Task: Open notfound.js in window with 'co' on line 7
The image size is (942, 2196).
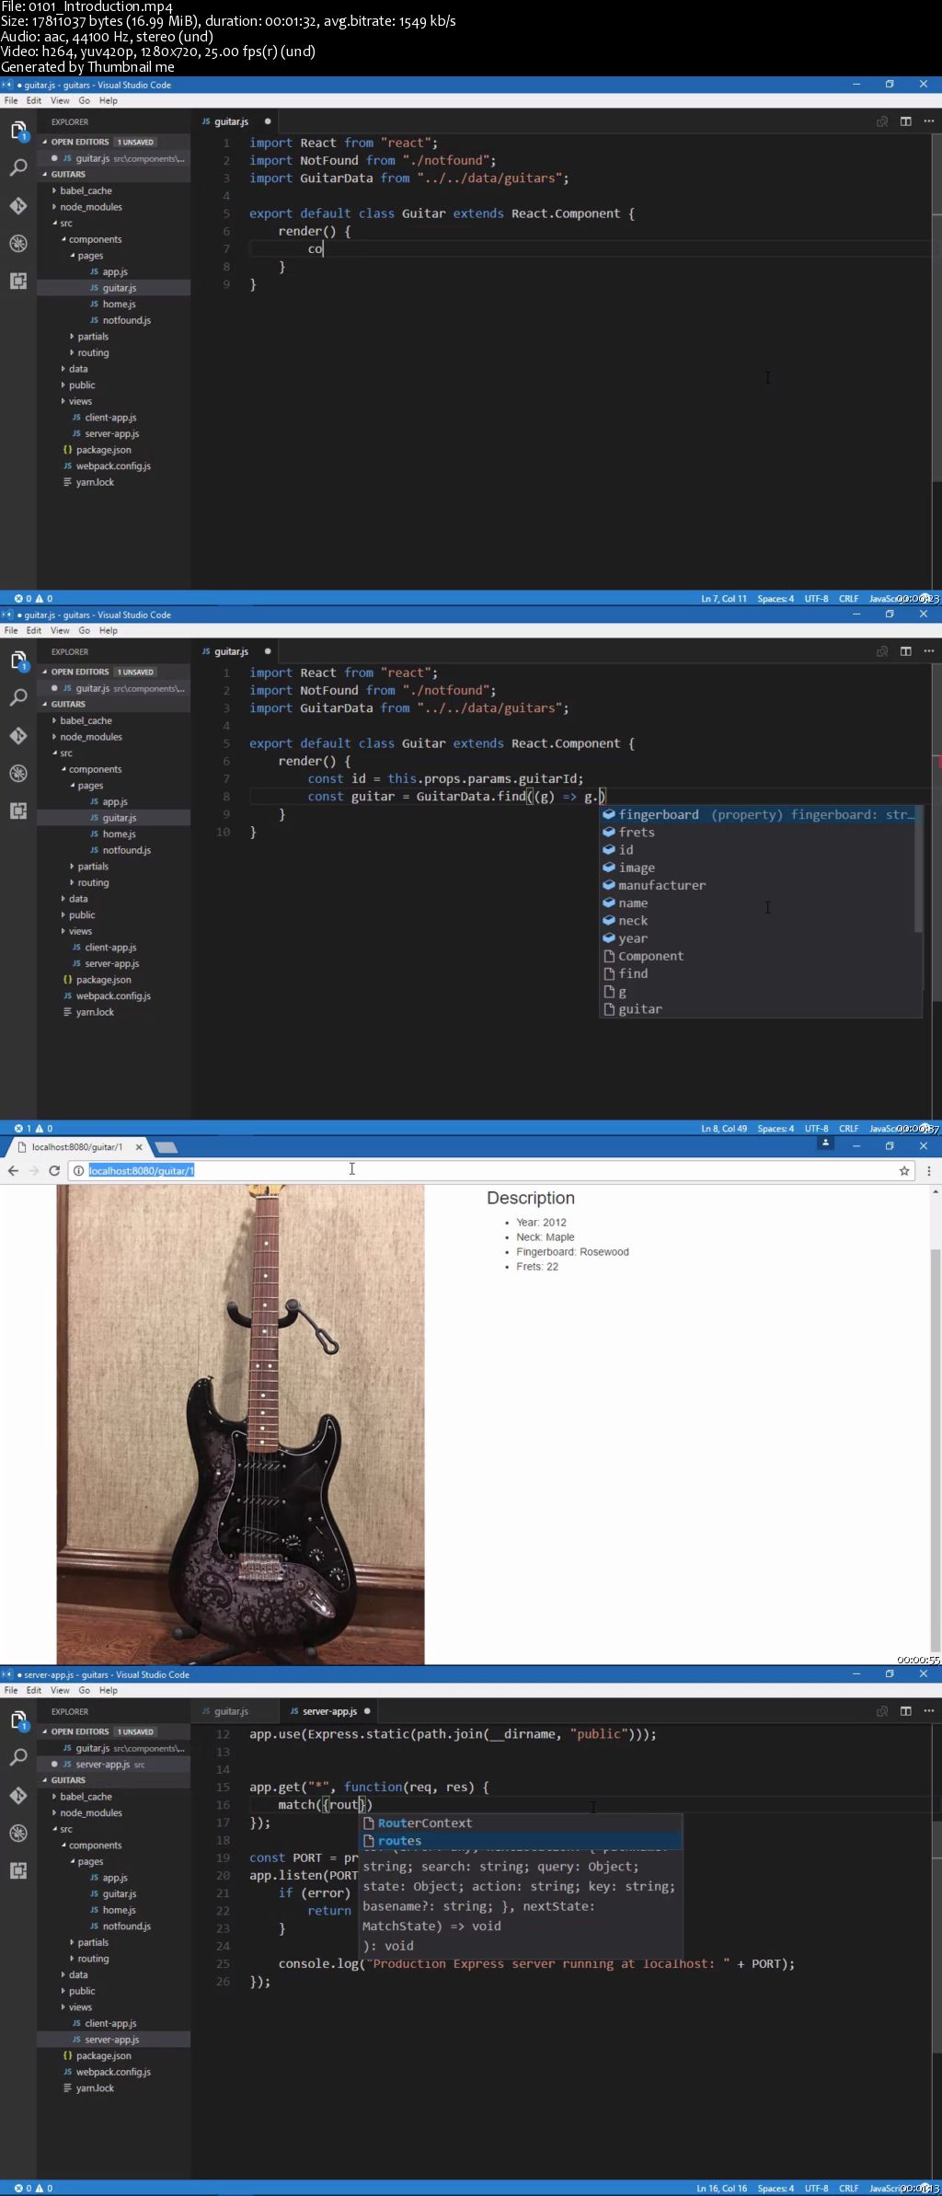Action: click(127, 320)
